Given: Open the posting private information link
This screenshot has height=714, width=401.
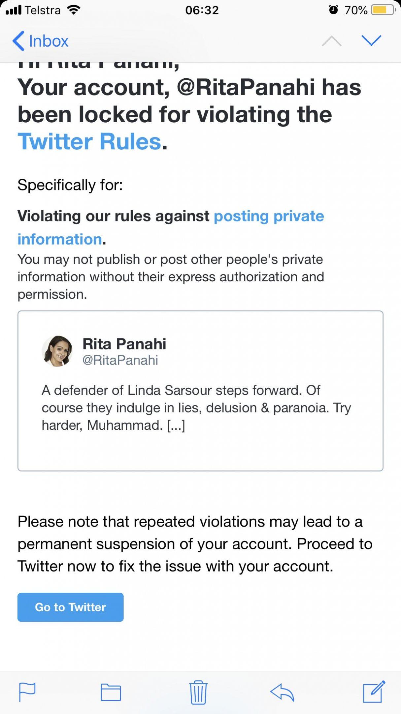Looking at the screenshot, I should pyautogui.click(x=171, y=227).
